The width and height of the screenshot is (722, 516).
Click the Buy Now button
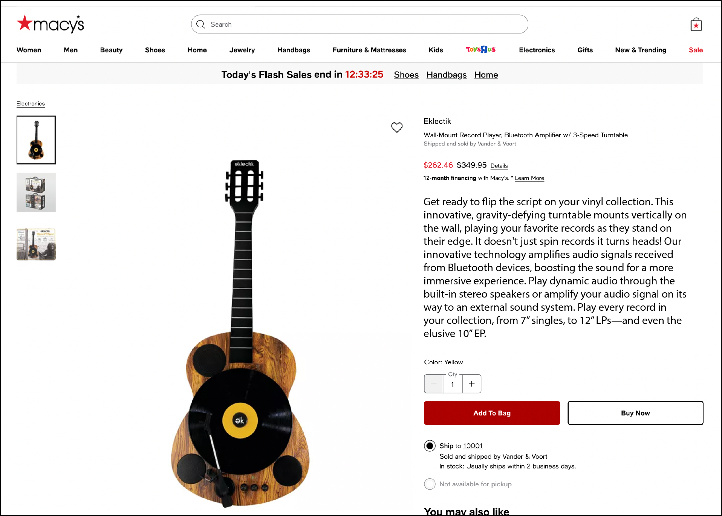tap(635, 413)
